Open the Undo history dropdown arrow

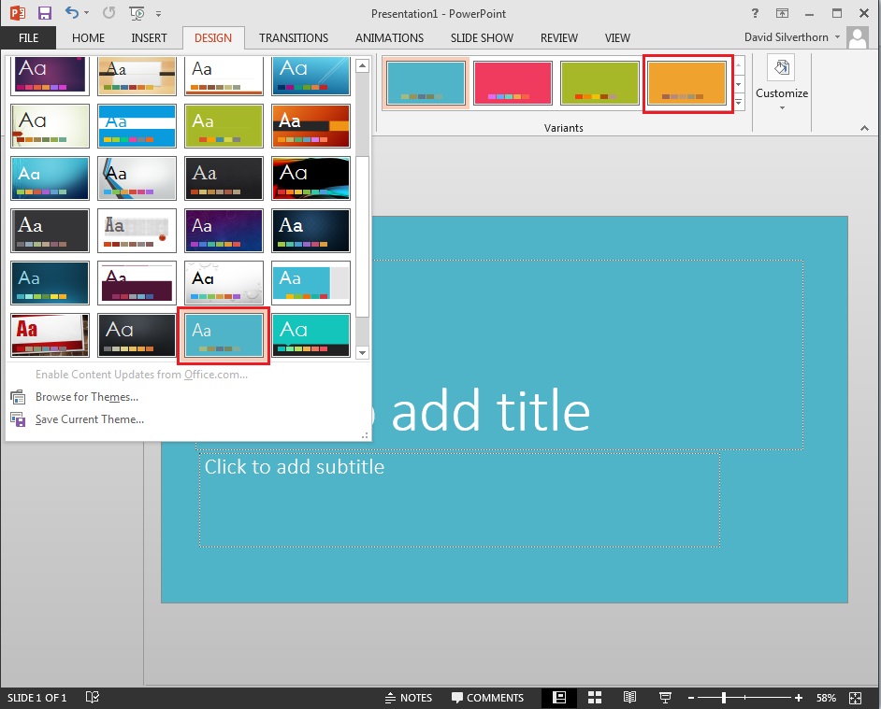pyautogui.click(x=85, y=13)
